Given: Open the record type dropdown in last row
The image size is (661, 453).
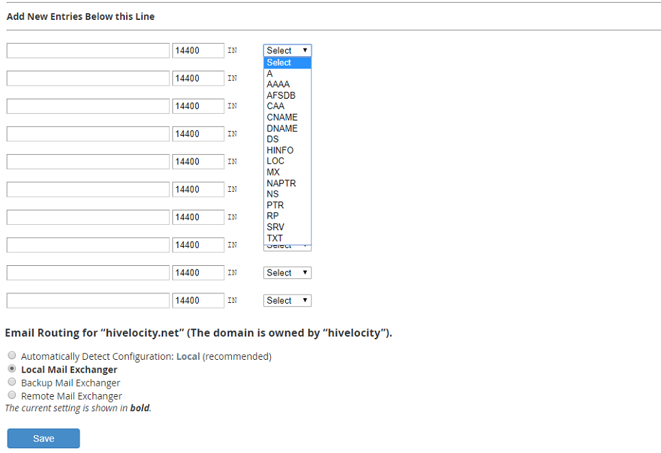Looking at the screenshot, I should click(287, 301).
